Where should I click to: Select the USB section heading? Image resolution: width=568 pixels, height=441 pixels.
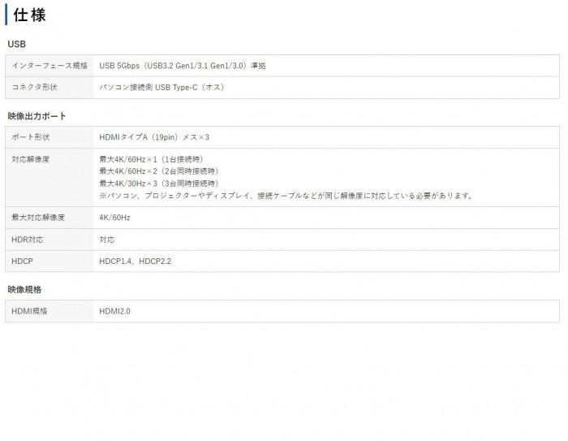[x=17, y=44]
